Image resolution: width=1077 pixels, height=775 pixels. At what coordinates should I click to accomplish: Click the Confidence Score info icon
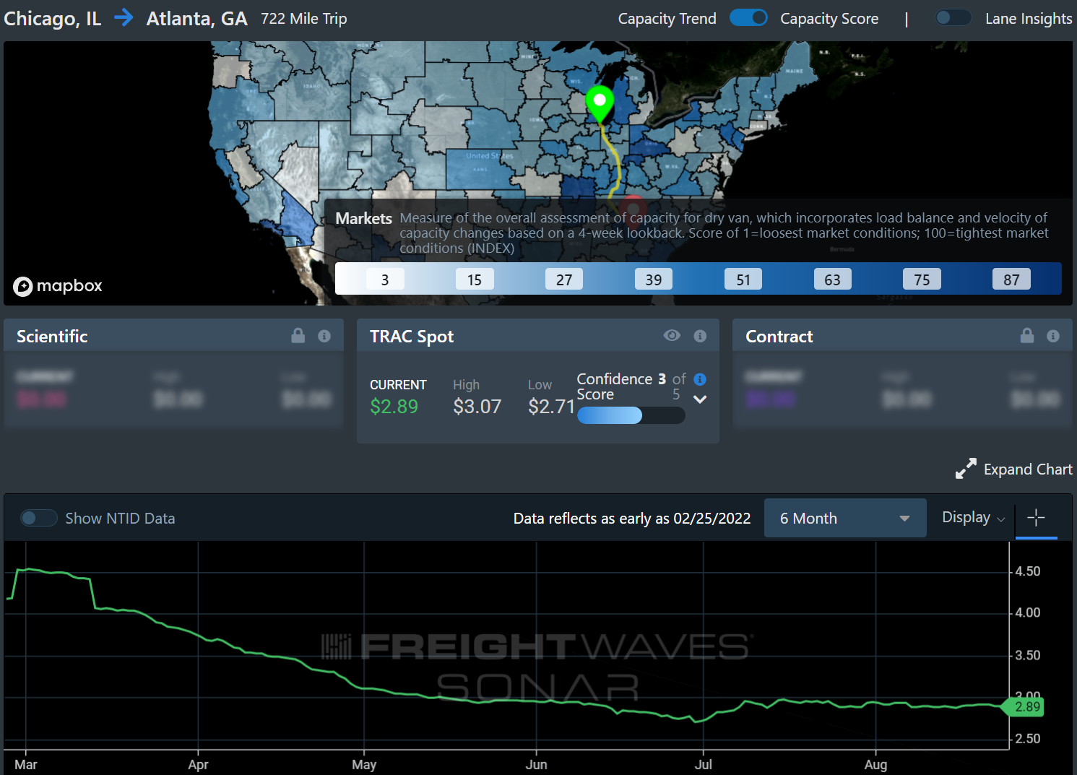pyautogui.click(x=700, y=379)
